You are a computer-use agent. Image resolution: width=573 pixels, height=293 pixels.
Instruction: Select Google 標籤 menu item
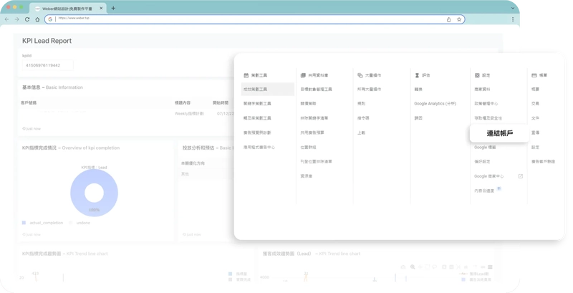[485, 148]
